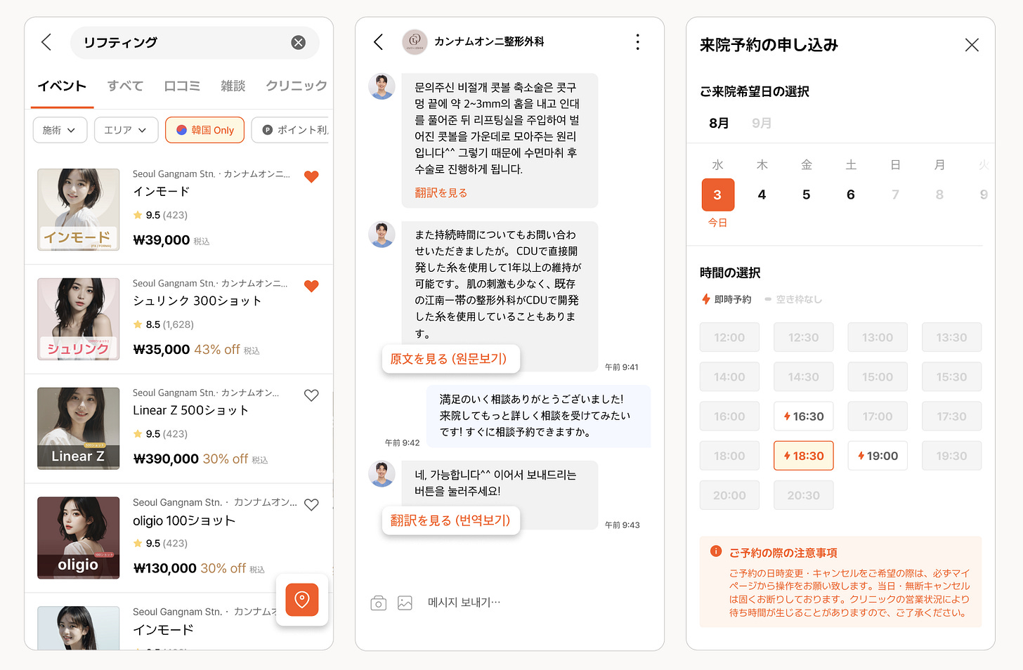Screen dimensions: 1023x670
Task: Open the camera icon in chat input
Action: click(378, 603)
